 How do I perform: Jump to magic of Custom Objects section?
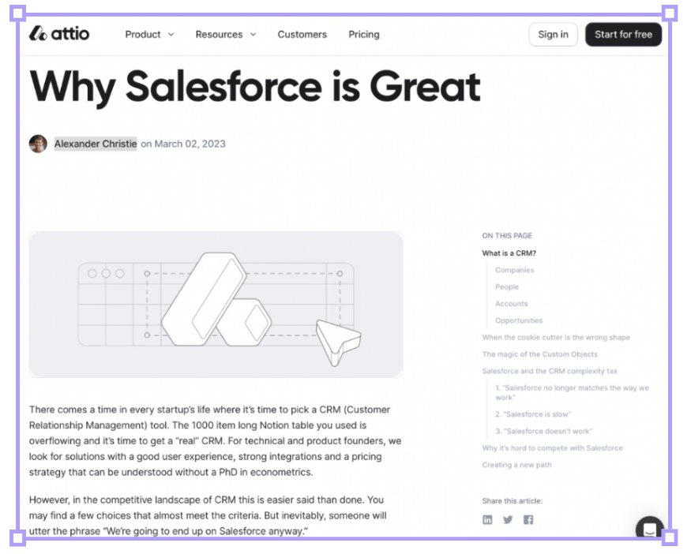(540, 354)
